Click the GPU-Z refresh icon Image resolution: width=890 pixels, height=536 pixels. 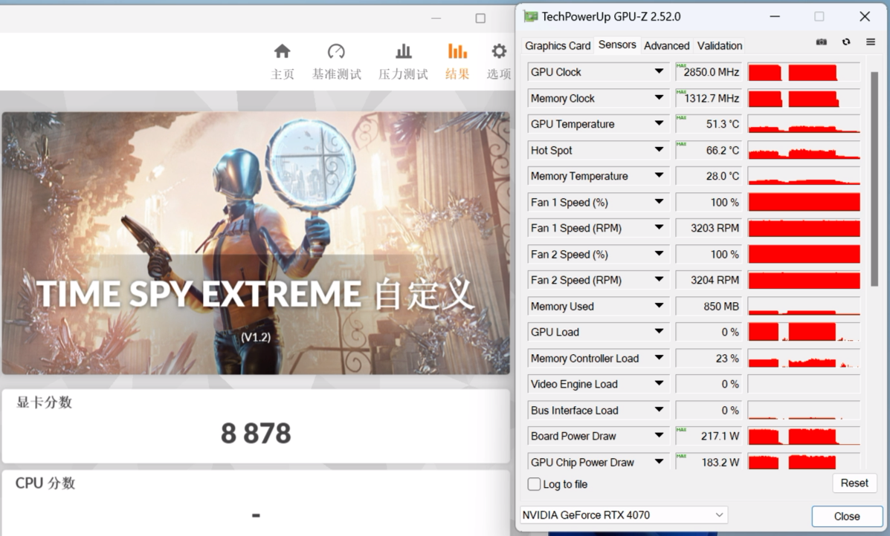[x=846, y=42]
